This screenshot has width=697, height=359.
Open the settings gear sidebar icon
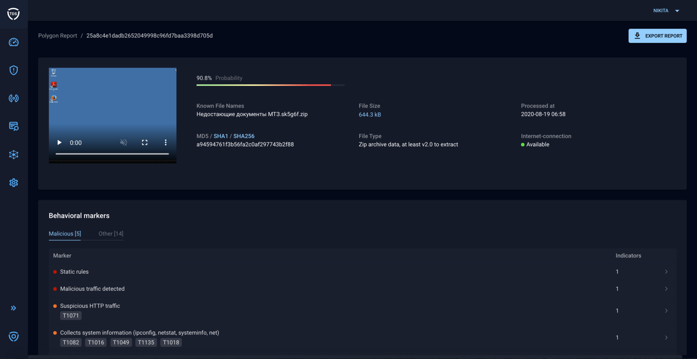[x=14, y=183]
